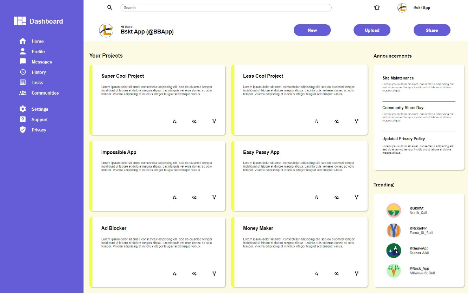Fork the Less Cool Project
This screenshot has width=468, height=298.
357,121
